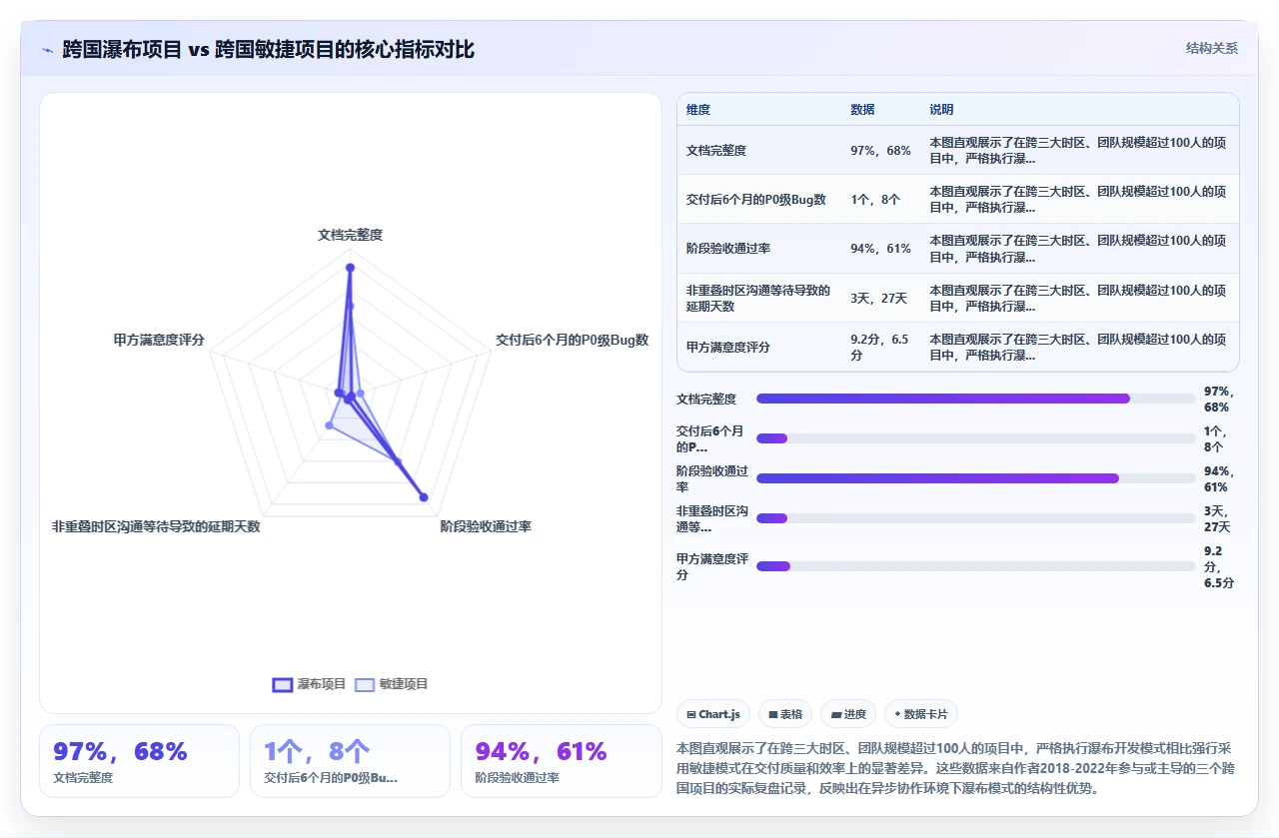
Task: Click the table value 97%，68%
Action: tap(880, 151)
